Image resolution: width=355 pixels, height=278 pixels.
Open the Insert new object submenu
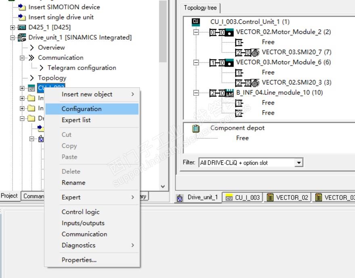tap(92, 94)
